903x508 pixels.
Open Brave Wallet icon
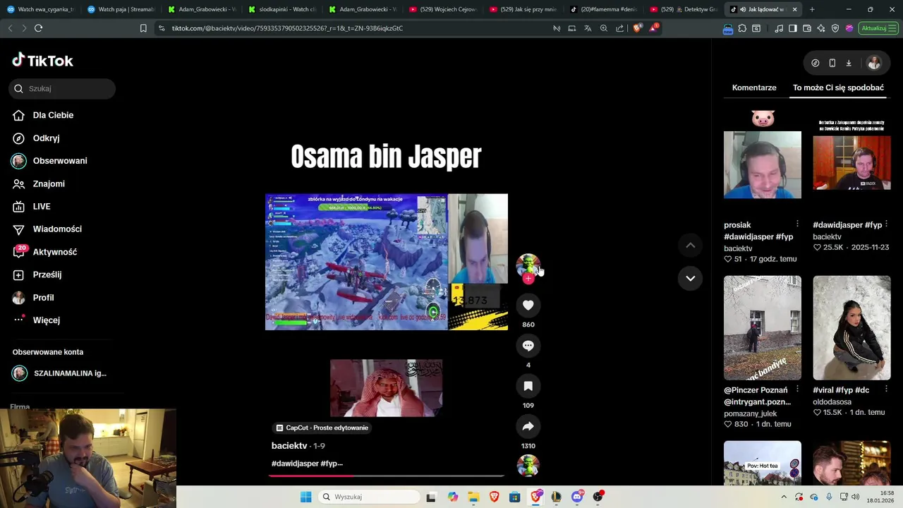807,28
